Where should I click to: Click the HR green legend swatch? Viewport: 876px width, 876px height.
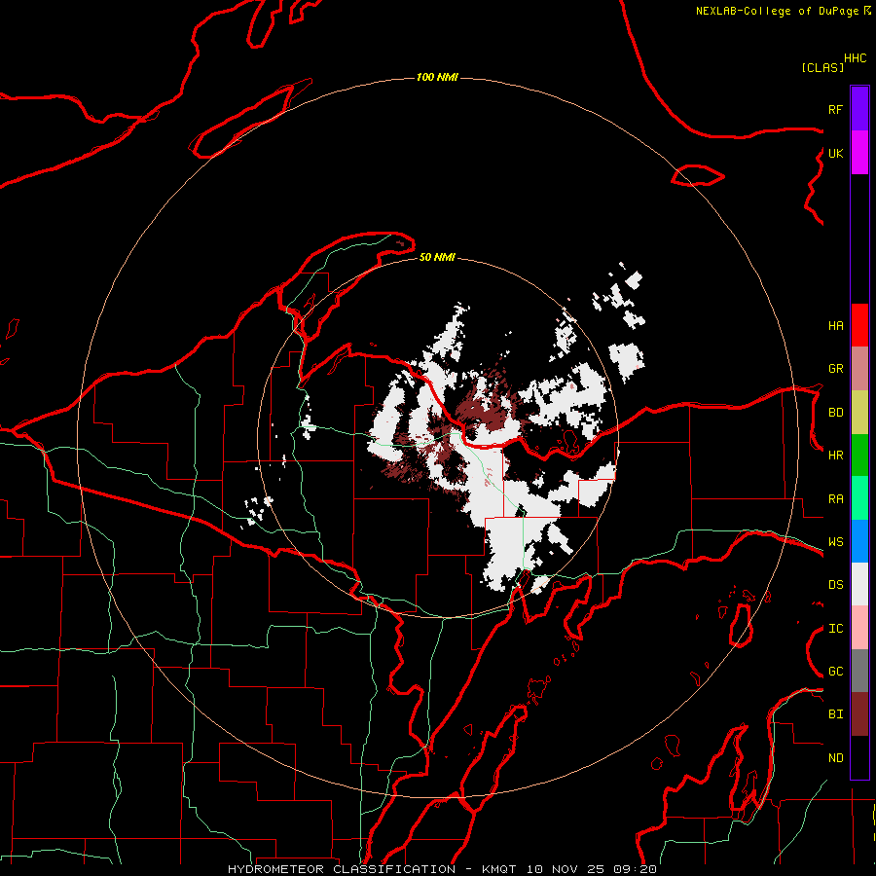859,456
